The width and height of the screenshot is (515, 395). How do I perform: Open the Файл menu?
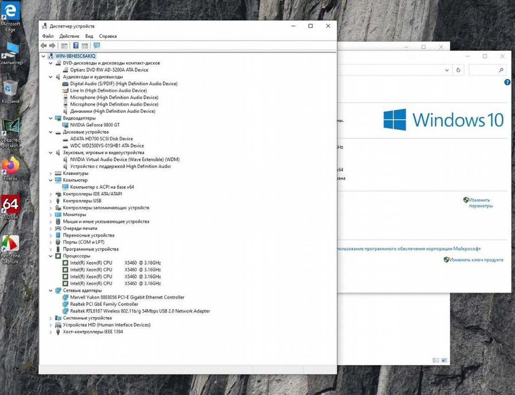47,36
